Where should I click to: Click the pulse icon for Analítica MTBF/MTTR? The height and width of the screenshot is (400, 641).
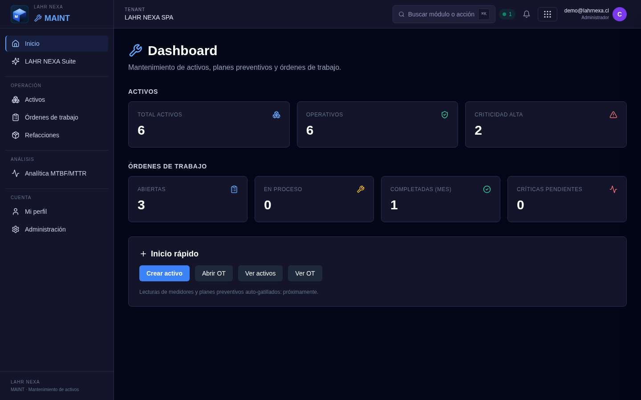pos(16,173)
